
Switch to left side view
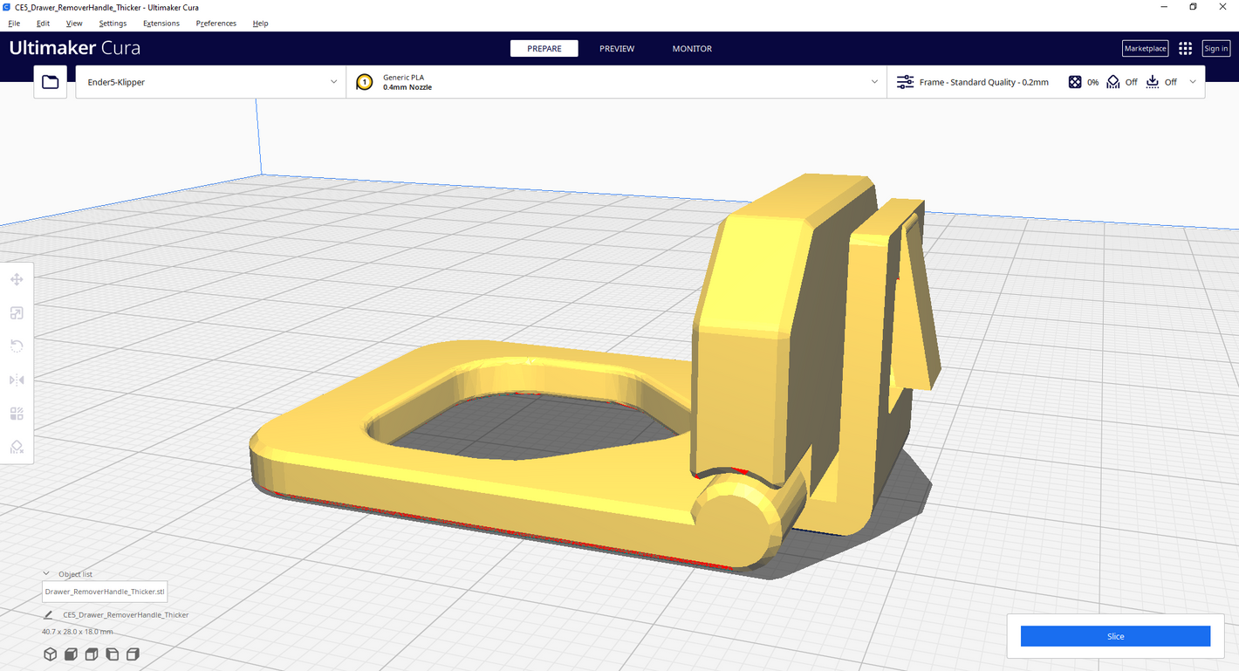click(112, 654)
